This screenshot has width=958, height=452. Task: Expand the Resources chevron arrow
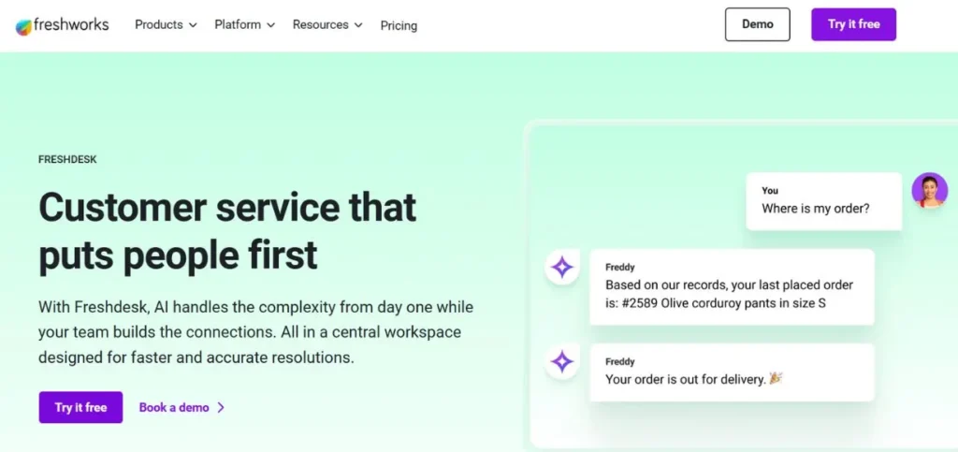(358, 25)
